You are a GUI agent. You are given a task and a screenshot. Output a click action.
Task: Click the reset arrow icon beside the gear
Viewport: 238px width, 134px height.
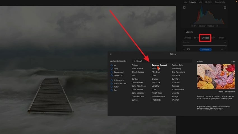tap(225, 49)
